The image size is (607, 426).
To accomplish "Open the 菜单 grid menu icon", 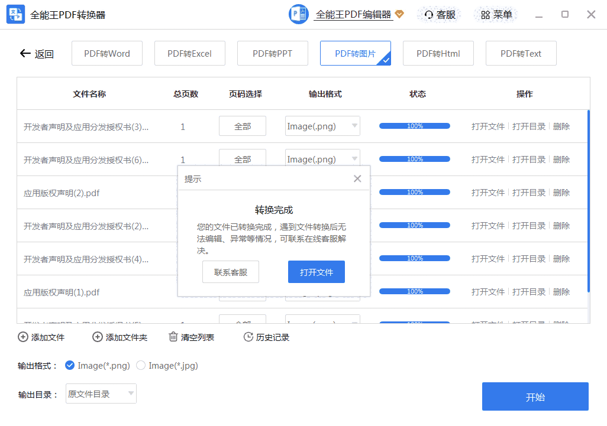I will tap(485, 15).
